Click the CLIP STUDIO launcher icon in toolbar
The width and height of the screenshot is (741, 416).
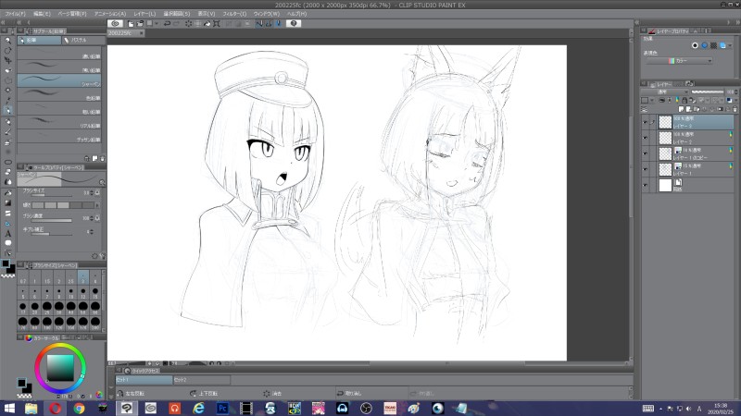116,23
